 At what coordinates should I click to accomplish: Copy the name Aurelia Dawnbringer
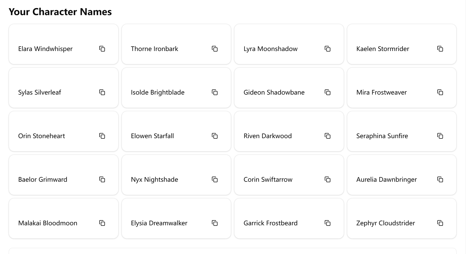pos(440,179)
